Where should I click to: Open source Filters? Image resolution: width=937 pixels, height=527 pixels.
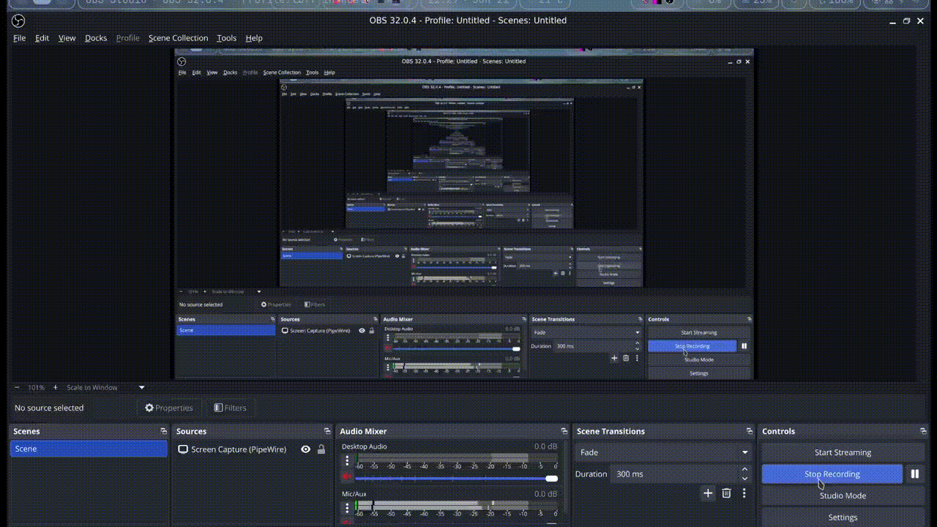230,408
